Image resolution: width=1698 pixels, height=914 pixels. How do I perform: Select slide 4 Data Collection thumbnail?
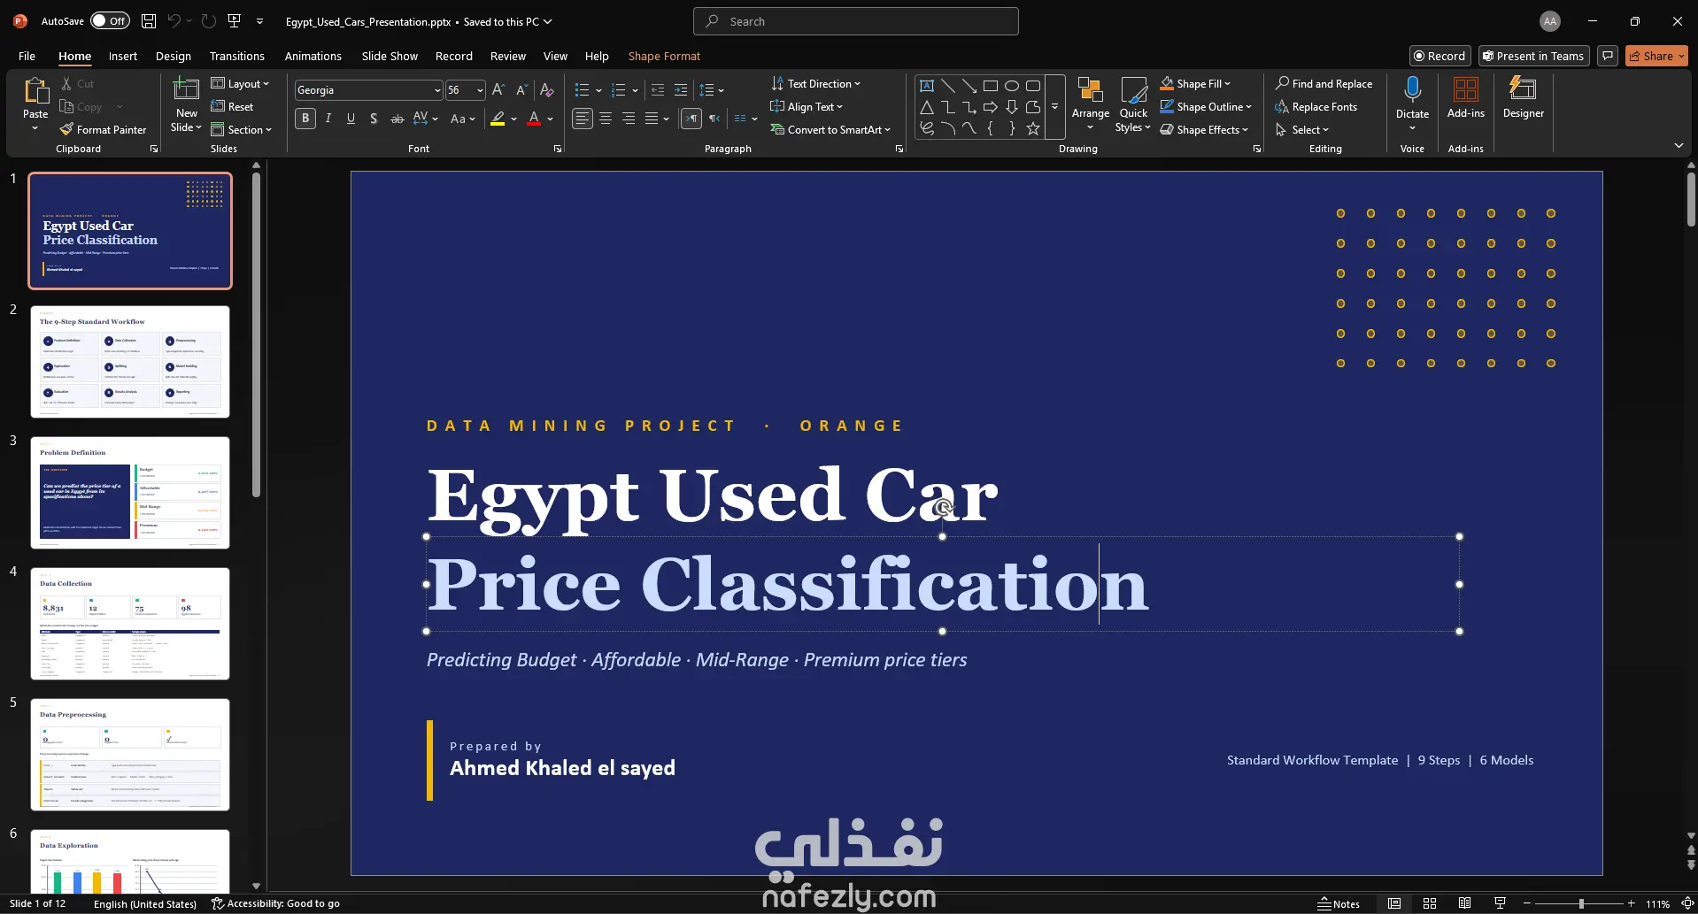(130, 624)
